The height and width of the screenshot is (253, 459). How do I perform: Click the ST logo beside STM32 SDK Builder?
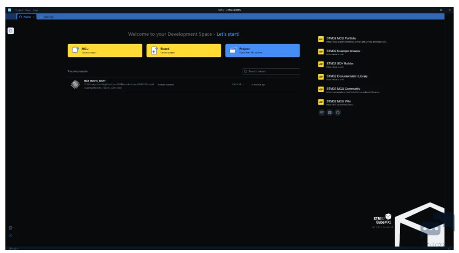[321, 64]
